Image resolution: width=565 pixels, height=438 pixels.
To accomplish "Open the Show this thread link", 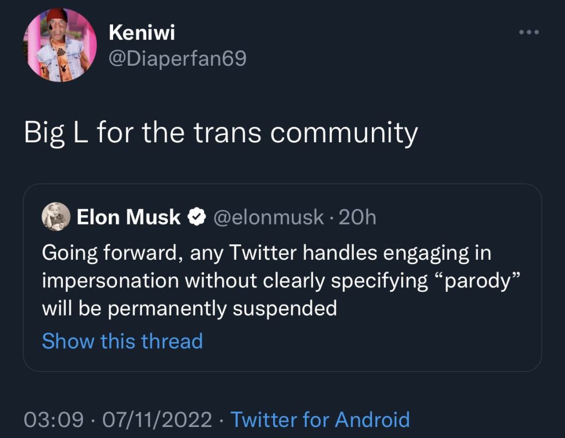I will pos(122,341).
